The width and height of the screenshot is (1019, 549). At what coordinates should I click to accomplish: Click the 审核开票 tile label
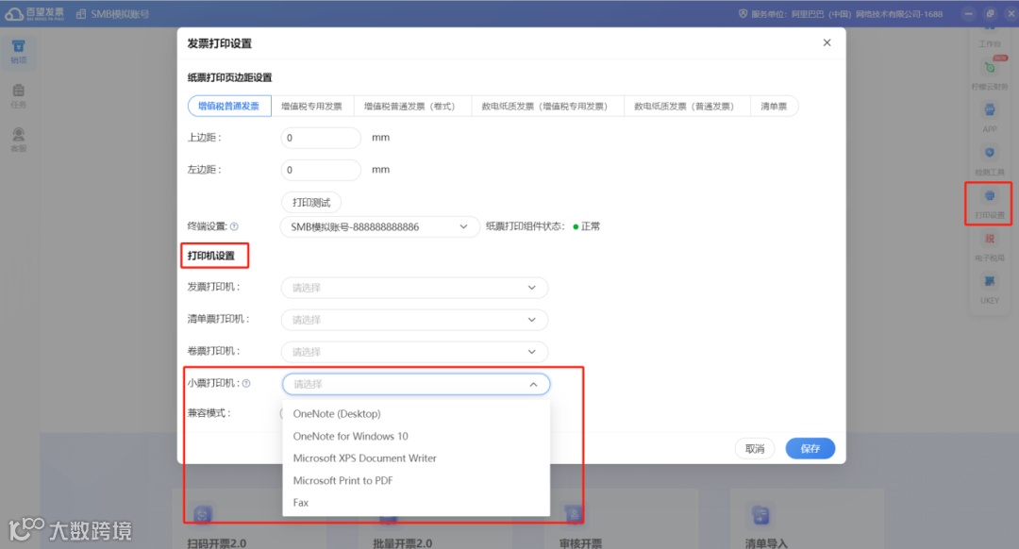point(580,543)
